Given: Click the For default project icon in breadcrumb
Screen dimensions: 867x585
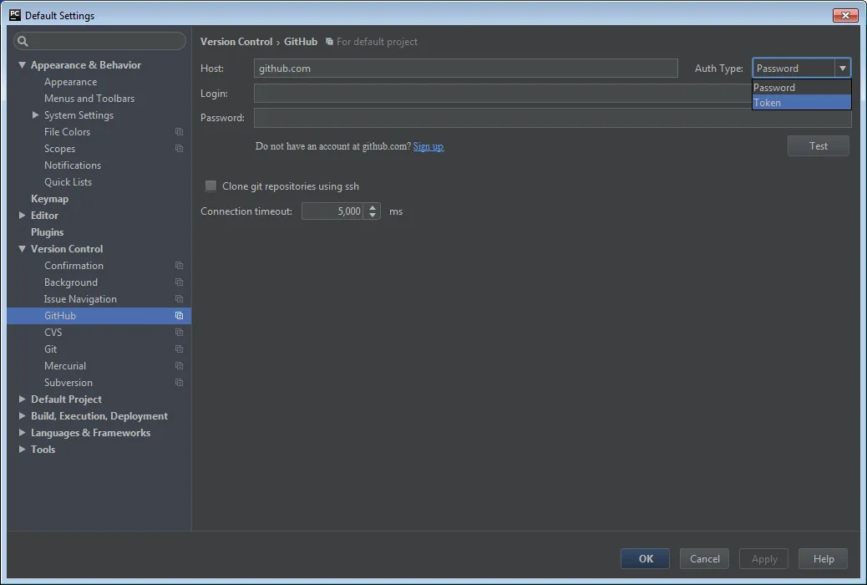Looking at the screenshot, I should coord(329,42).
